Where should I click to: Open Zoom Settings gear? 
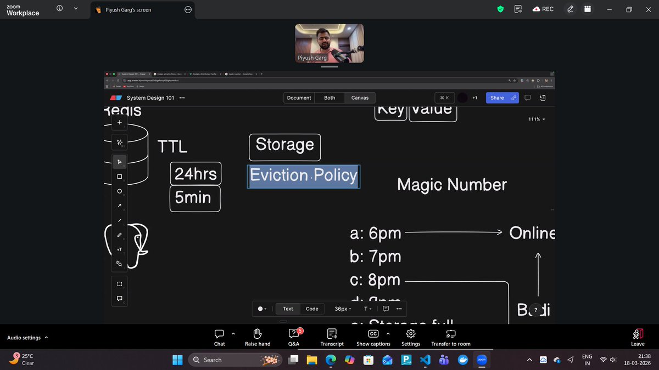[x=411, y=337]
